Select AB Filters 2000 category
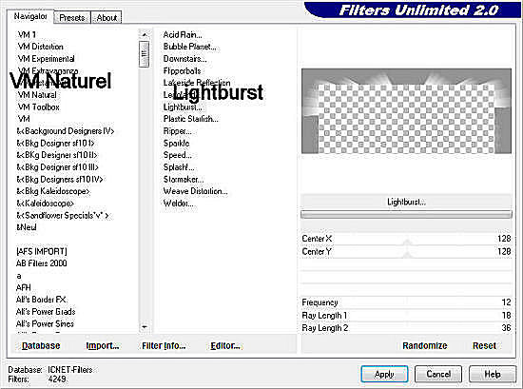Image resolution: width=523 pixels, height=389 pixels. tap(41, 263)
